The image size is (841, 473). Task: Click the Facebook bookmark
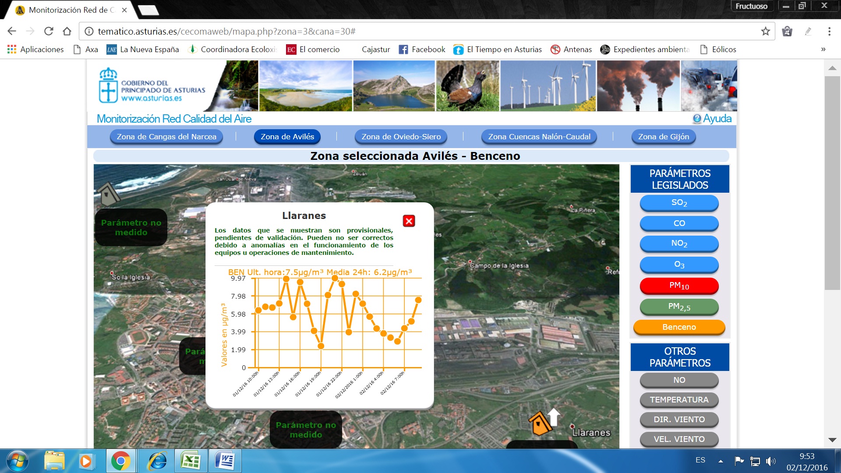coord(422,49)
